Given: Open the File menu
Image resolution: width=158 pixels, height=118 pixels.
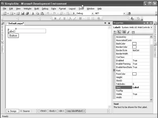Looking at the screenshot, I should (4, 9).
